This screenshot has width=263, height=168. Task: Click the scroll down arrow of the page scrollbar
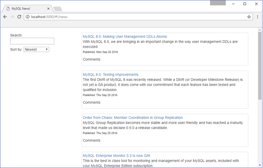(x=260, y=165)
